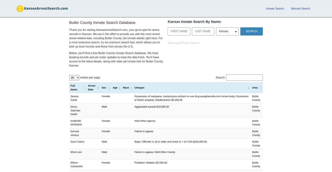Open Warrant Search in the navigation
Screen dimensions: 332x172
click(300, 9)
